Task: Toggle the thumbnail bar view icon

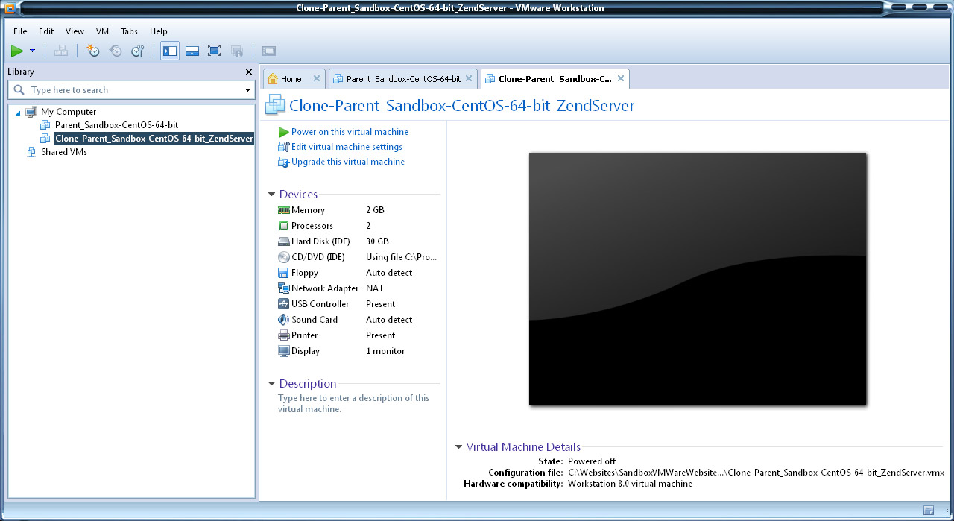Action: pos(192,51)
